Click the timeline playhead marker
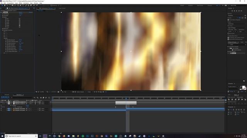247x138 pixels. point(126,99)
